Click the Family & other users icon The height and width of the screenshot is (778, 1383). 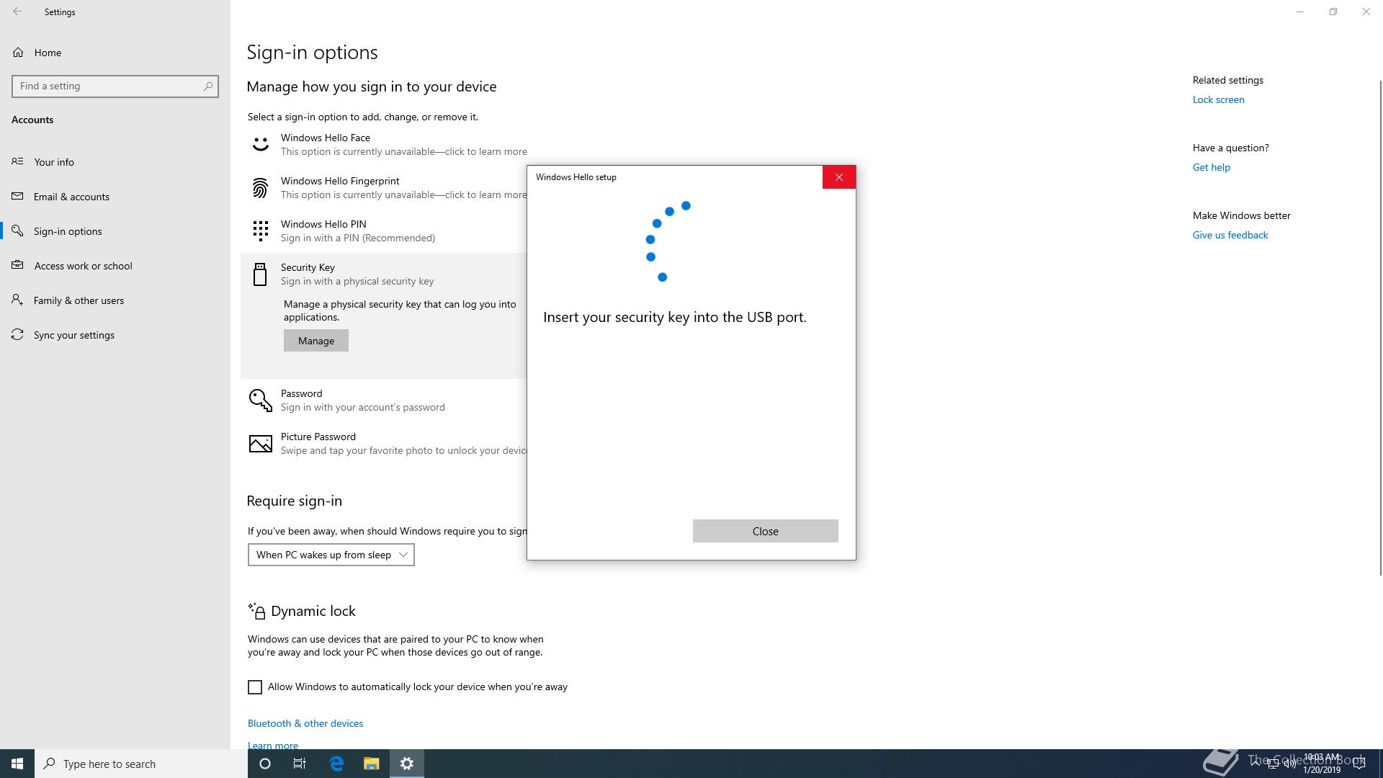(17, 300)
